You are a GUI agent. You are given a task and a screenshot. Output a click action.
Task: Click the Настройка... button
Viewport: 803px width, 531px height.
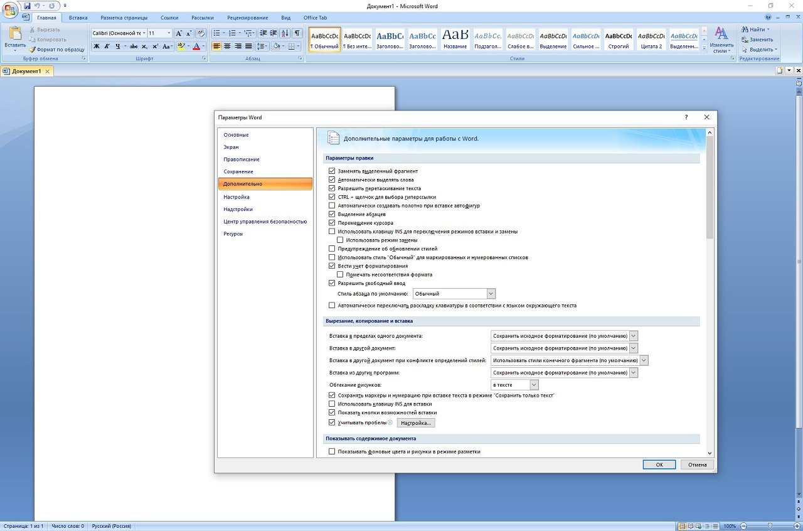pos(416,423)
